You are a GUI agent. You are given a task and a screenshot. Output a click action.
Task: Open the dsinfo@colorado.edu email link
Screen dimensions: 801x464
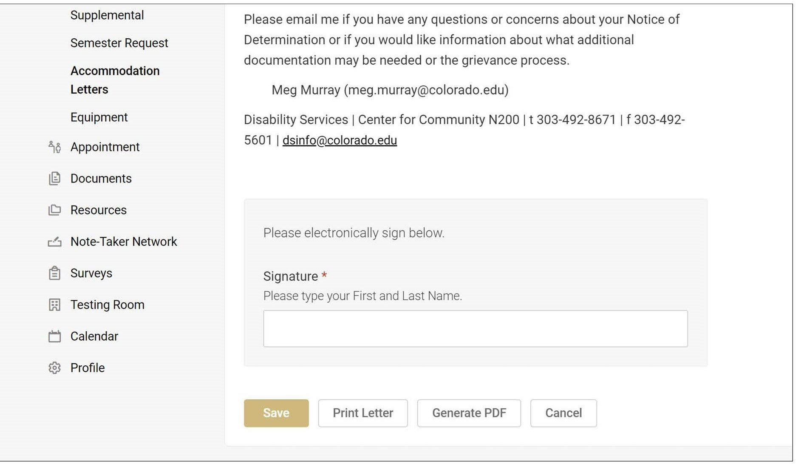click(x=340, y=140)
